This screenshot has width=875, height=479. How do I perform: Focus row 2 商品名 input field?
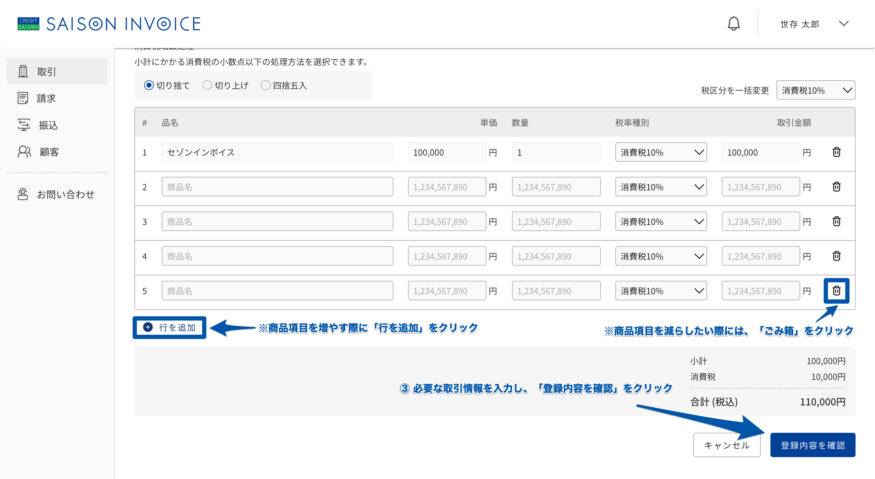point(278,187)
